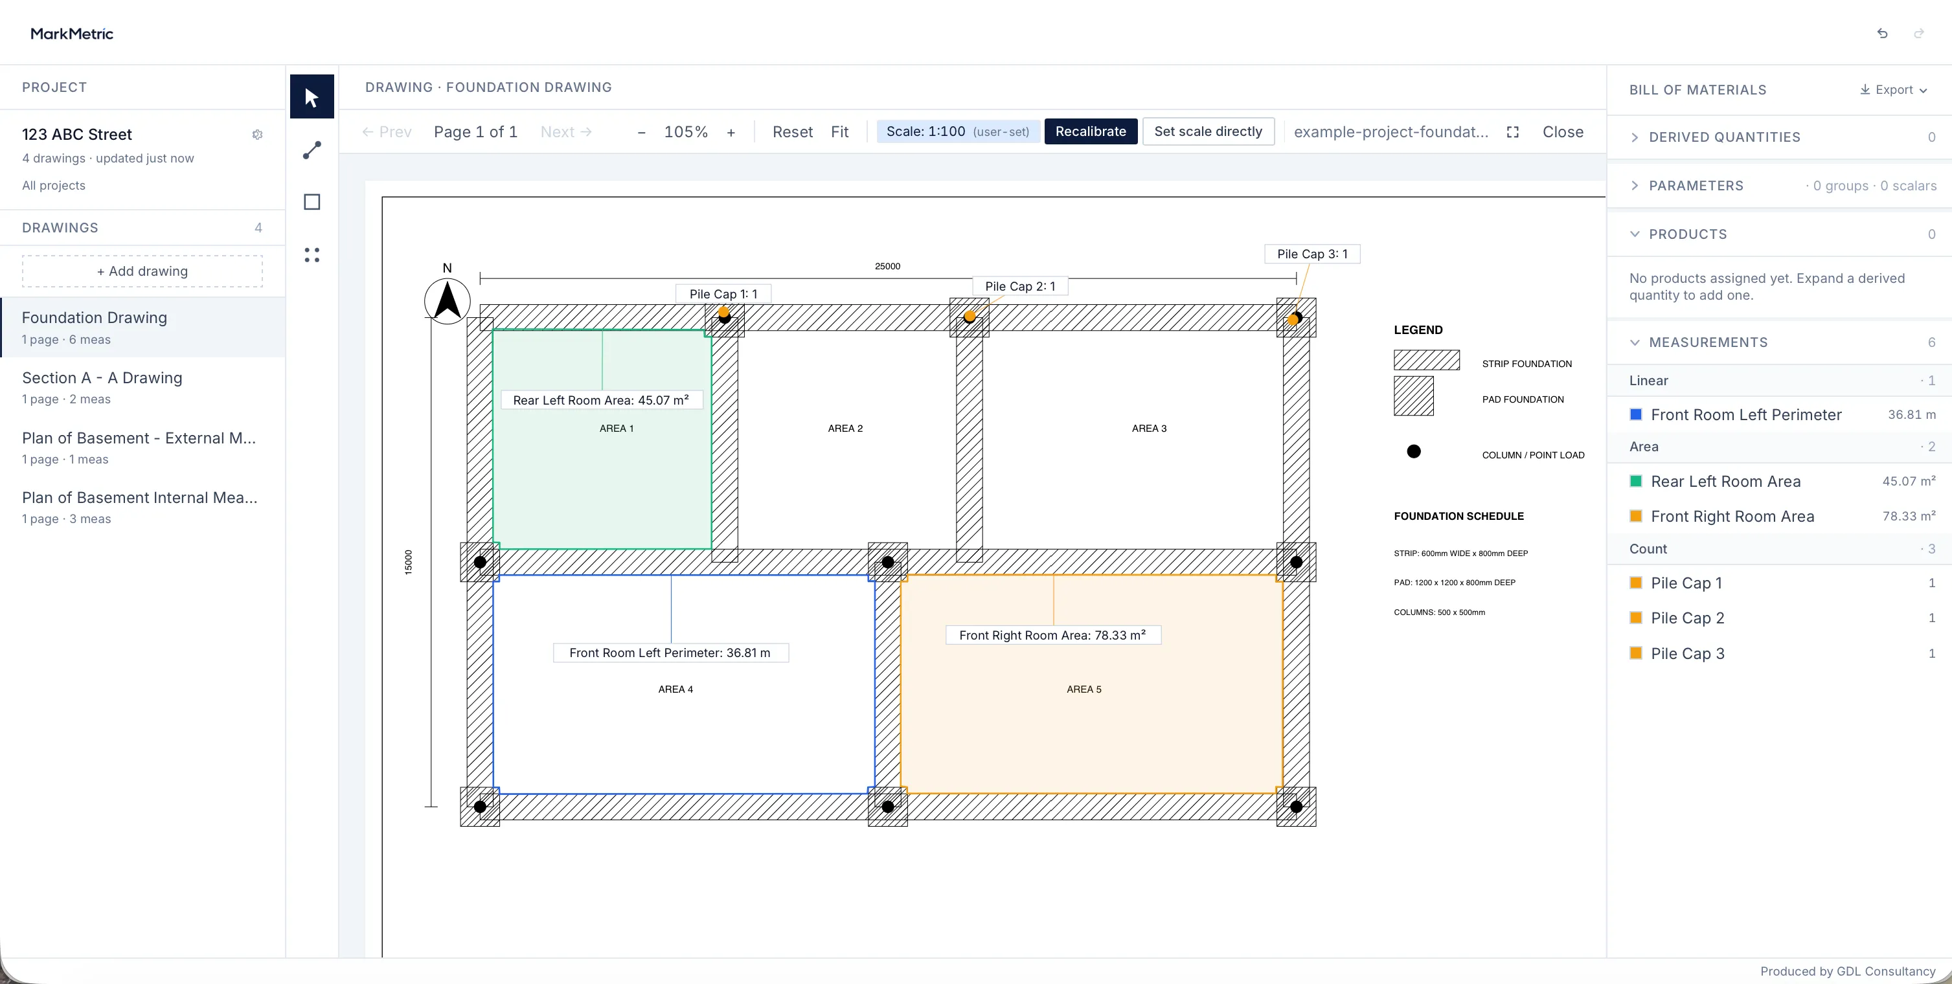The width and height of the screenshot is (1952, 984).
Task: Zoom in with the plus button
Action: pyautogui.click(x=731, y=133)
